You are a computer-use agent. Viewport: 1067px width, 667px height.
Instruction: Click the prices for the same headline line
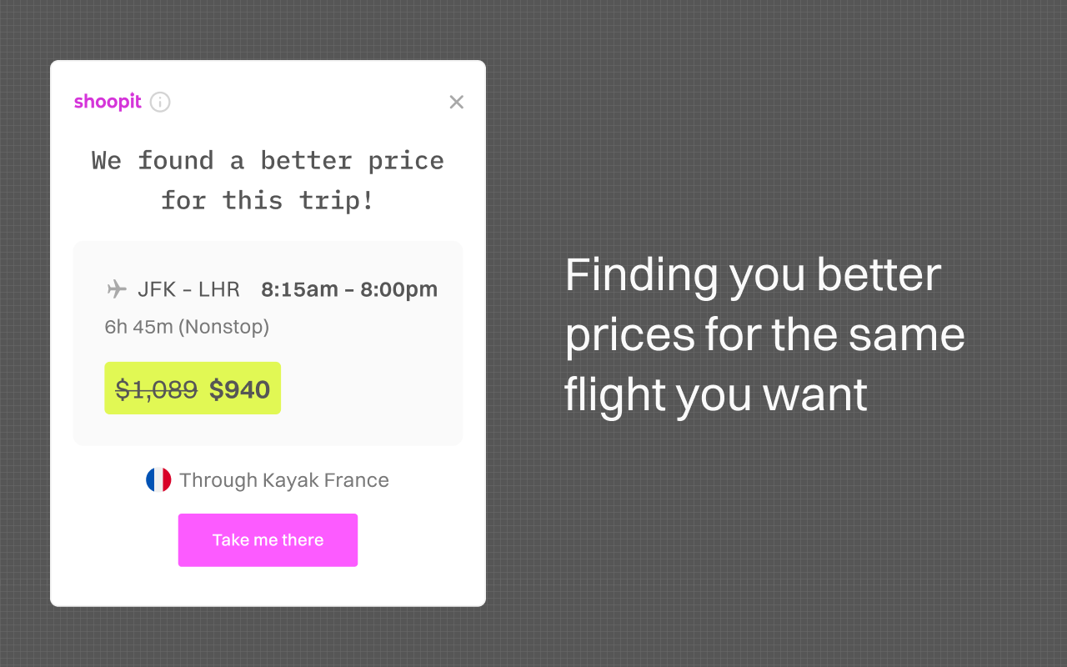[x=764, y=334]
